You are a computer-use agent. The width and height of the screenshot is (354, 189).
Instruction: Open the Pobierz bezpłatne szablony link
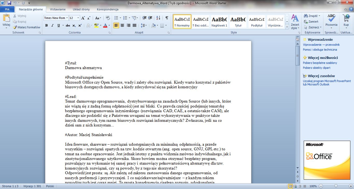click(320, 63)
